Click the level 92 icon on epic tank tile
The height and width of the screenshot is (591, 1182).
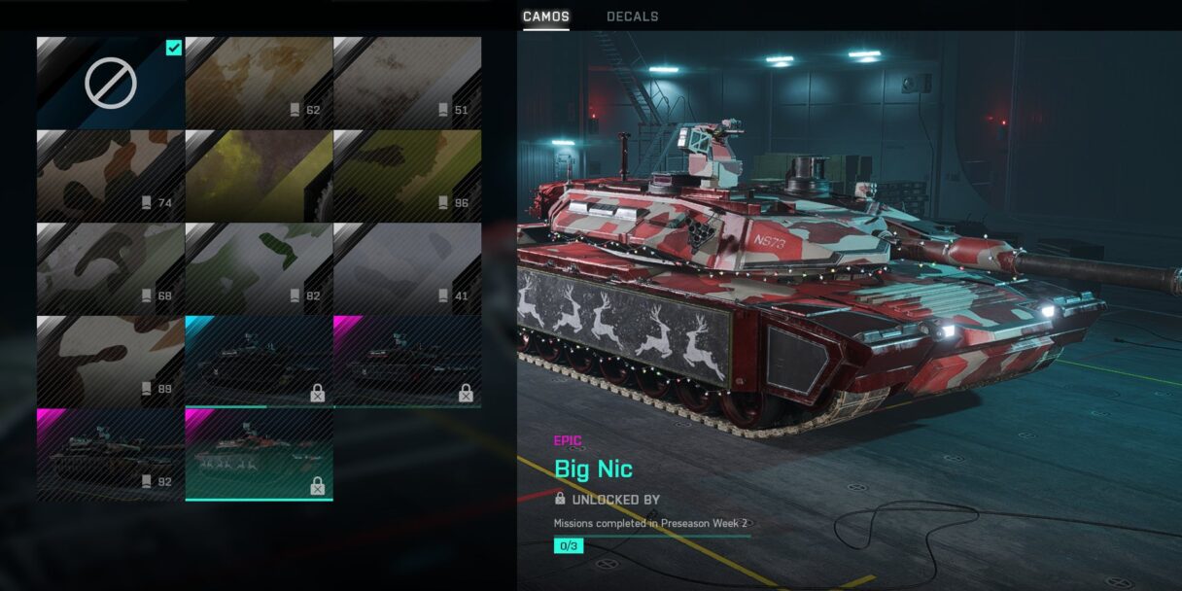(147, 480)
